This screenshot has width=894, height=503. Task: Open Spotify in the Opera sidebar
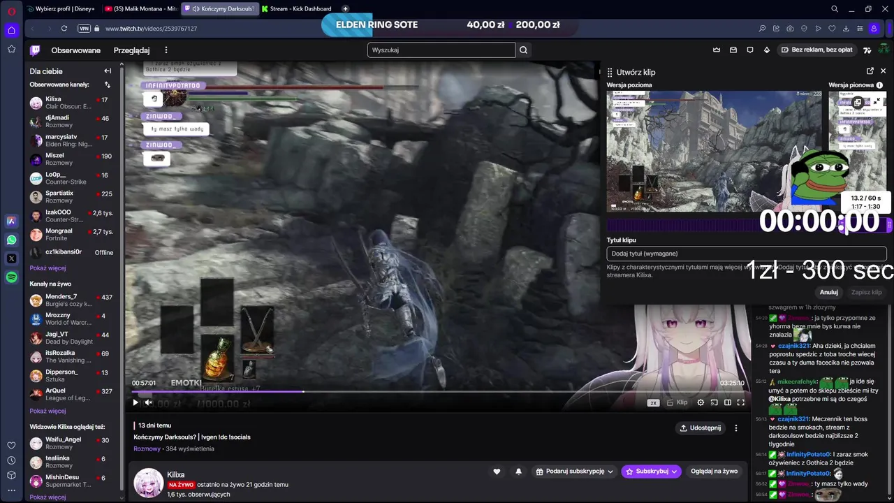coord(11,277)
